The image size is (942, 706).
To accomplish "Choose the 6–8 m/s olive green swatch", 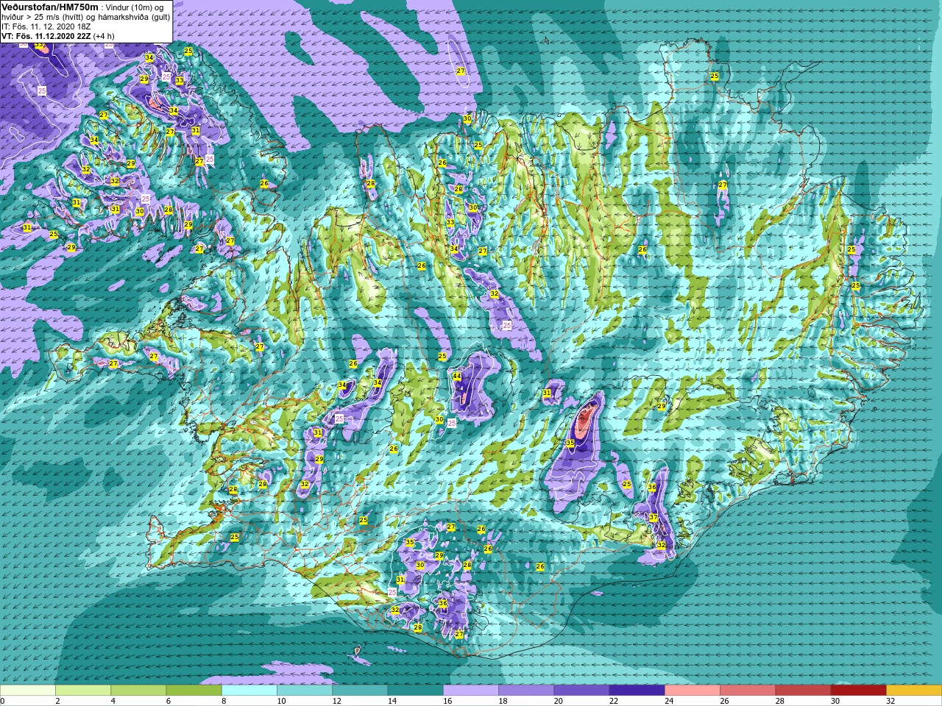I will point(194,691).
